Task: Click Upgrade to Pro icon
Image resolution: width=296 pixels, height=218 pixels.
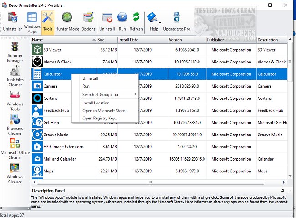Action: 176,21
